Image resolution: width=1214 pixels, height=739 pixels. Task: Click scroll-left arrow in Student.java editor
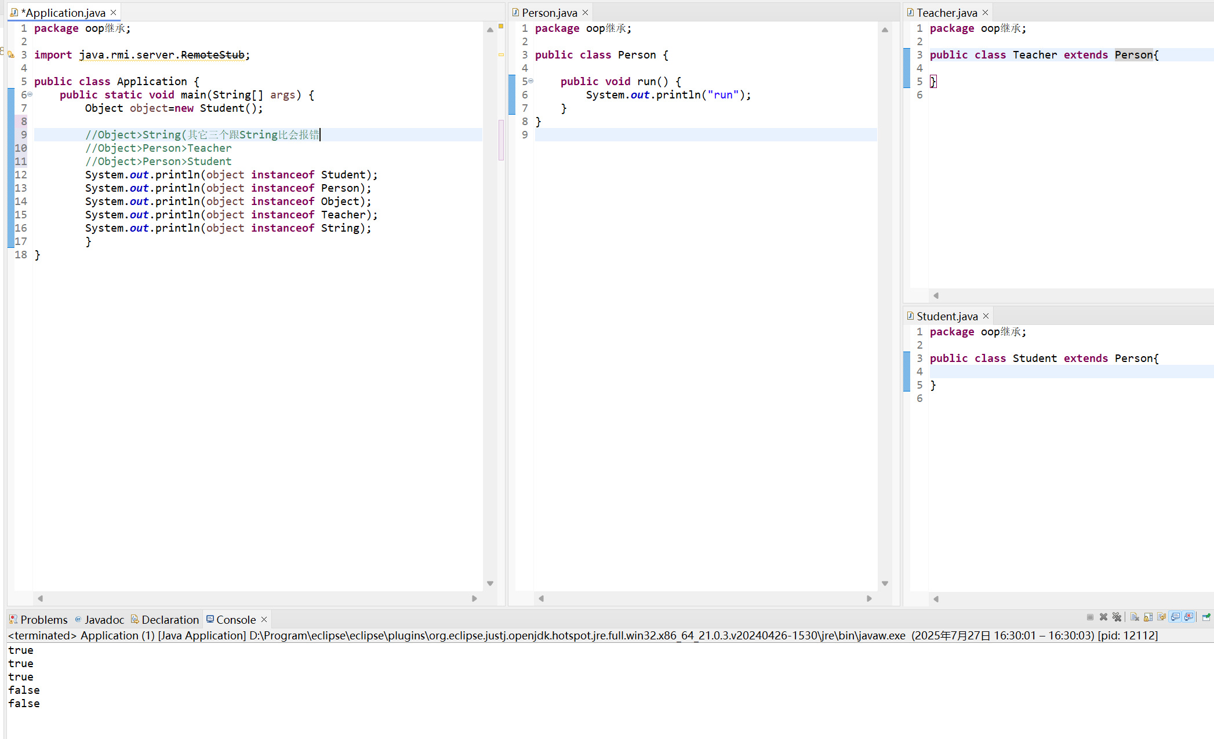click(936, 599)
